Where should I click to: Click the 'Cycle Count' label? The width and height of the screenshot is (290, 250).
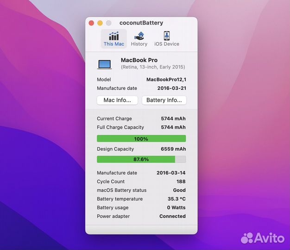pyautogui.click(x=111, y=181)
